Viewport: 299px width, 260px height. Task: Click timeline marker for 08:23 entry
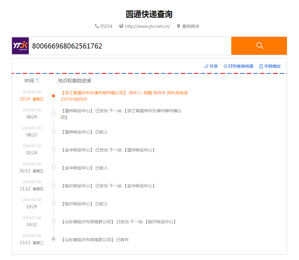pyautogui.click(x=54, y=131)
